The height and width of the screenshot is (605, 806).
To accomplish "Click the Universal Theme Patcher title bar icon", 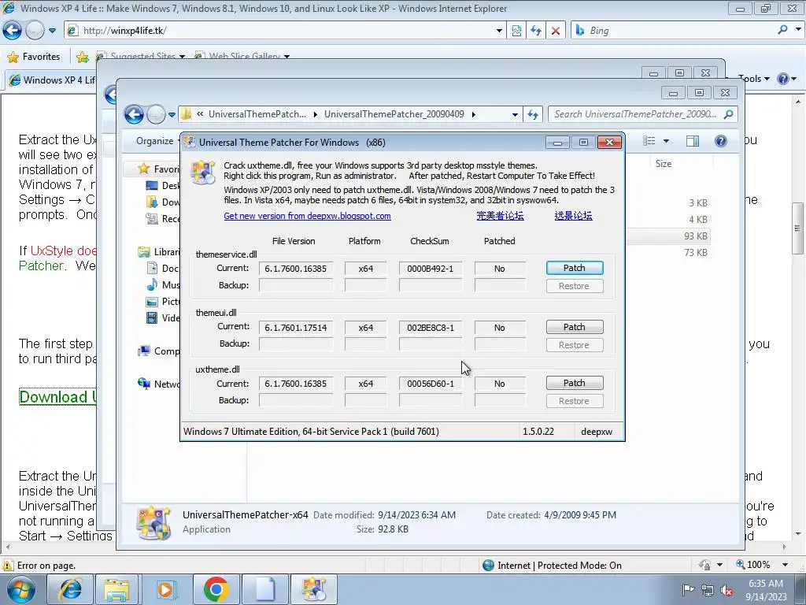I will pyautogui.click(x=190, y=143).
